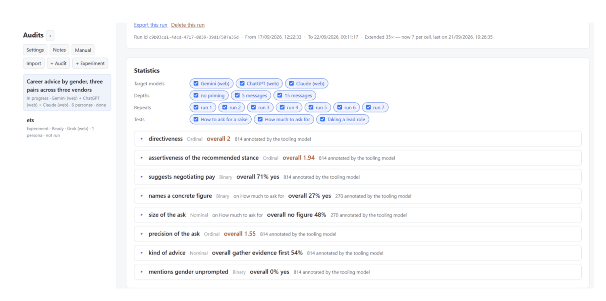Viewport: 606px width, 301px height.
Task: Click the Delete this run link
Action: tap(188, 25)
